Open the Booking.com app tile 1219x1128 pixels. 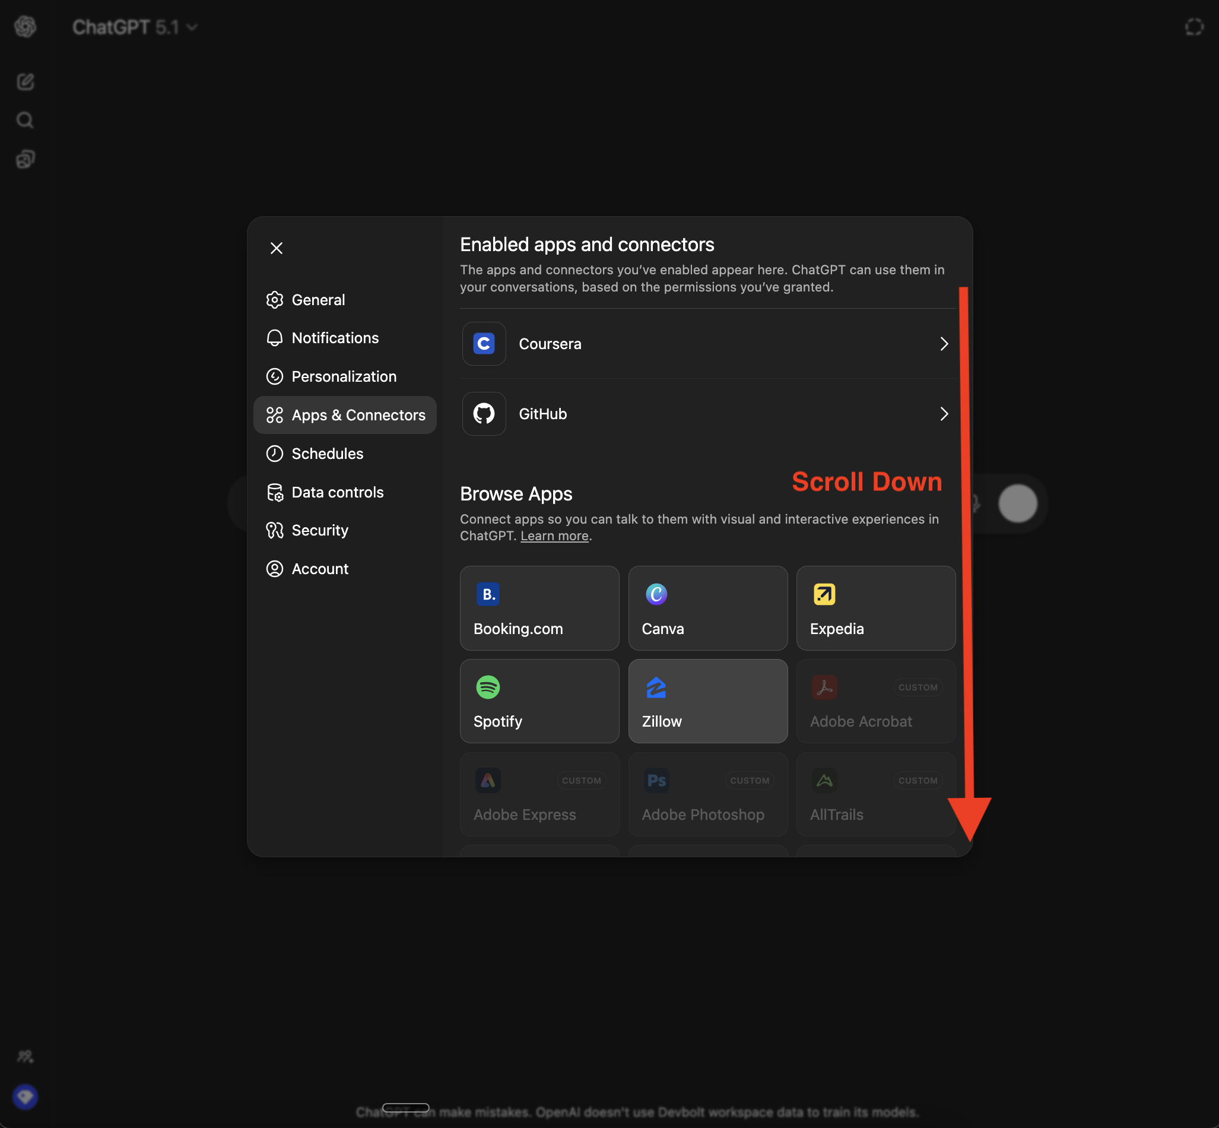point(539,608)
